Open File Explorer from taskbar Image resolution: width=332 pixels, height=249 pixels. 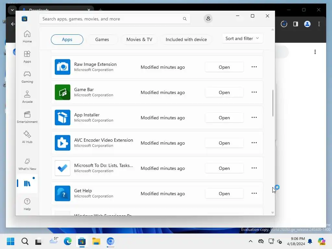pyautogui.click(x=96, y=241)
